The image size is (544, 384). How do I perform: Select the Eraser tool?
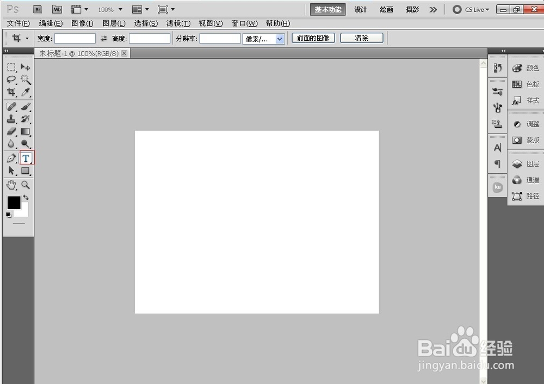click(x=11, y=131)
